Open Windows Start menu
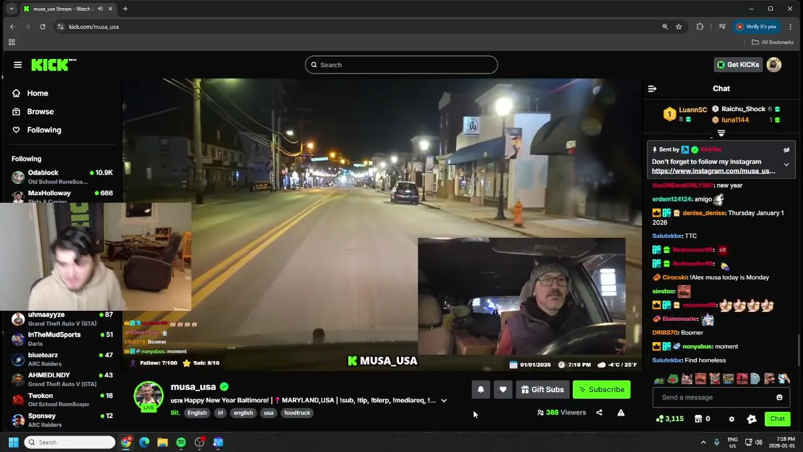The width and height of the screenshot is (803, 452). [x=13, y=443]
